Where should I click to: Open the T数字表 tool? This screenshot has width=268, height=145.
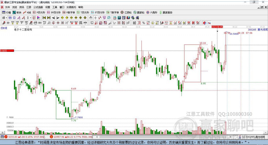[x=113, y=13]
